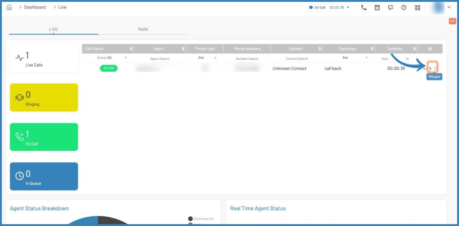This screenshot has width=459, height=226.
Task: Sort by the Duration column header
Action: tap(395, 49)
